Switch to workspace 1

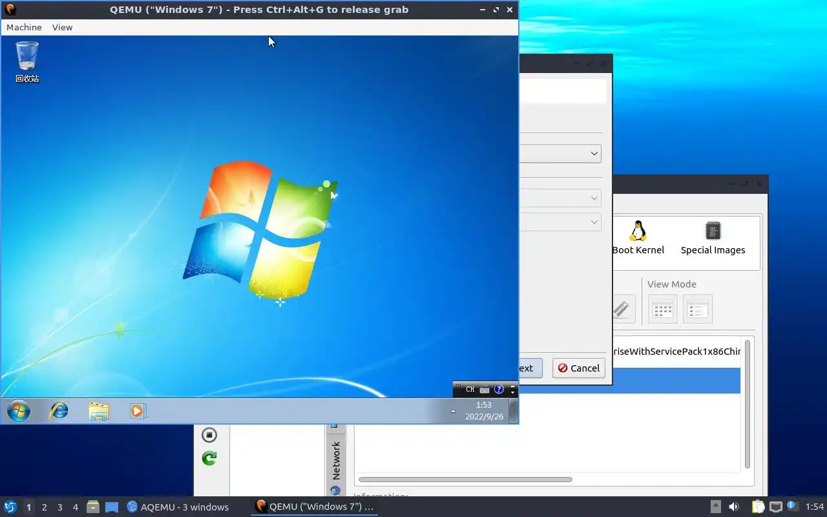tap(28, 507)
